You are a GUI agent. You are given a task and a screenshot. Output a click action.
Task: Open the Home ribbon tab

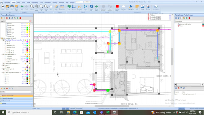[13, 2]
